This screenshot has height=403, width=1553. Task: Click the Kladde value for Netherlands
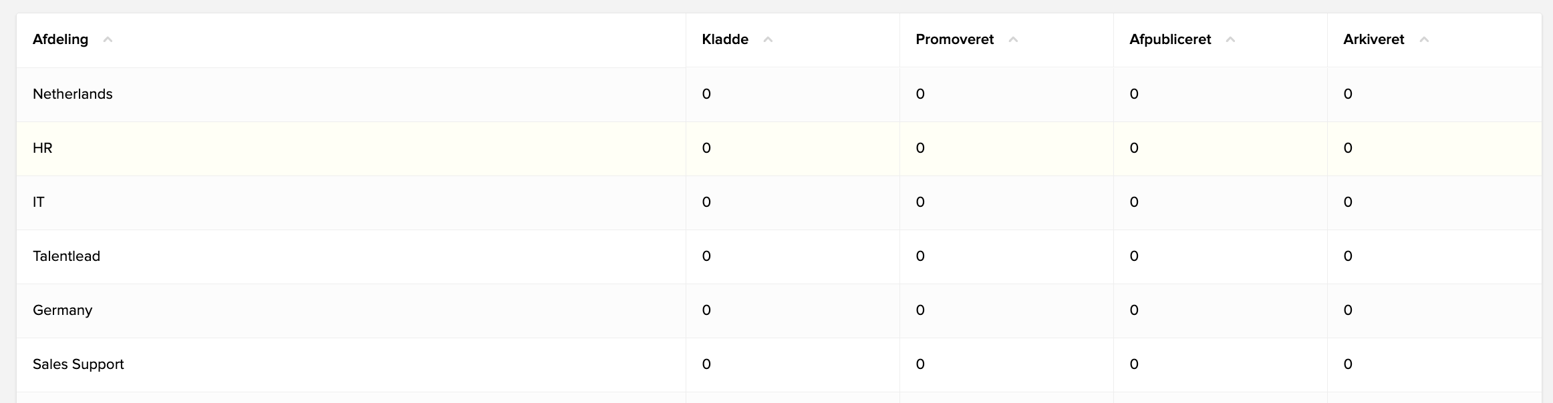pyautogui.click(x=706, y=94)
